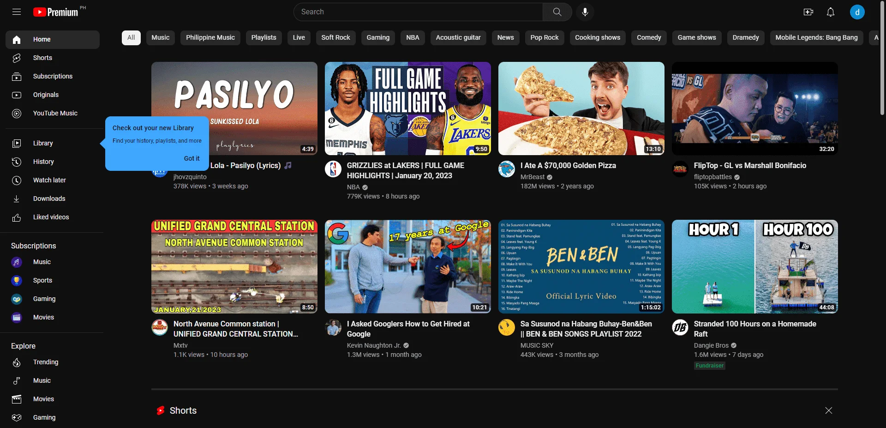Open Trending under Explore

click(53, 362)
